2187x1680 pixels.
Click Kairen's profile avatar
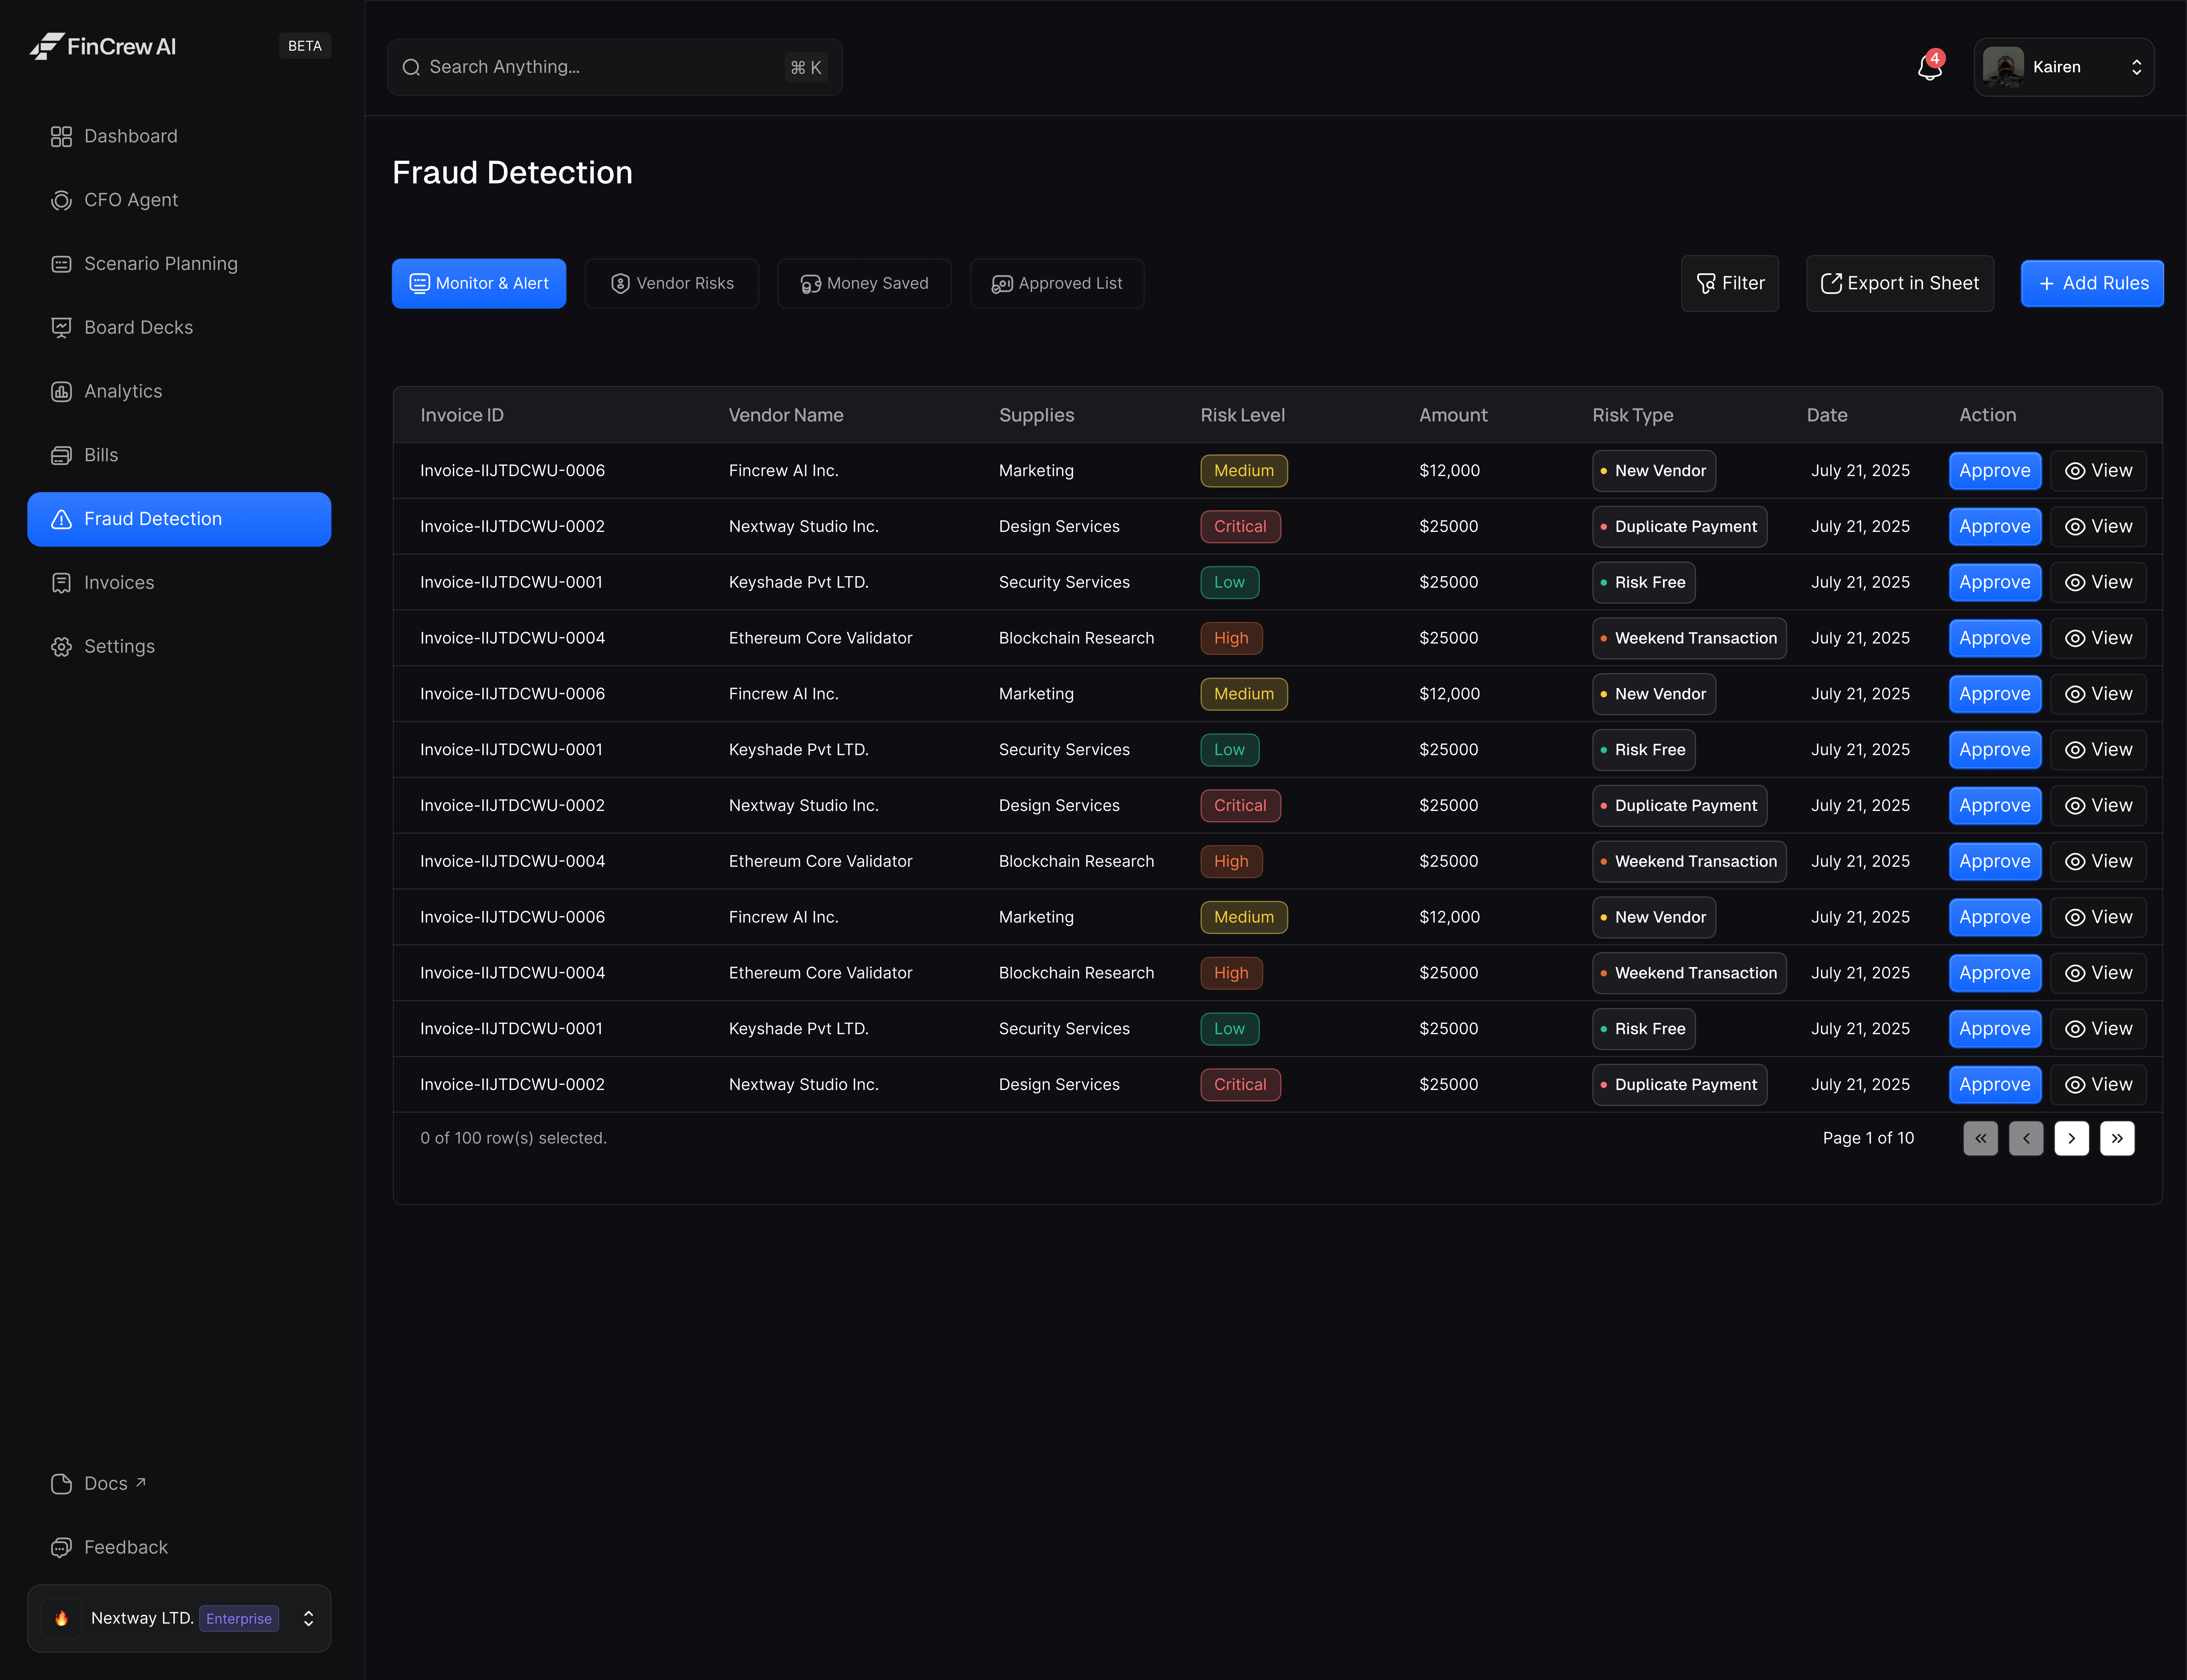point(2003,67)
